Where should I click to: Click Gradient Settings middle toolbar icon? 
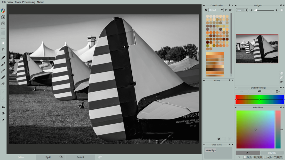[260, 91]
